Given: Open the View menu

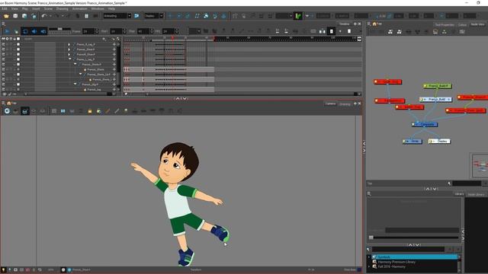Looking at the screenshot, I should [14, 8].
